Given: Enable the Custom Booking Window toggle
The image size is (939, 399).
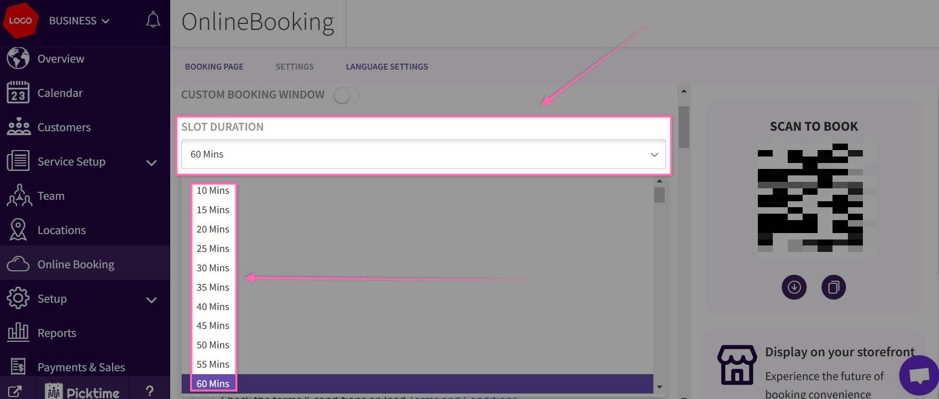Looking at the screenshot, I should [x=346, y=95].
